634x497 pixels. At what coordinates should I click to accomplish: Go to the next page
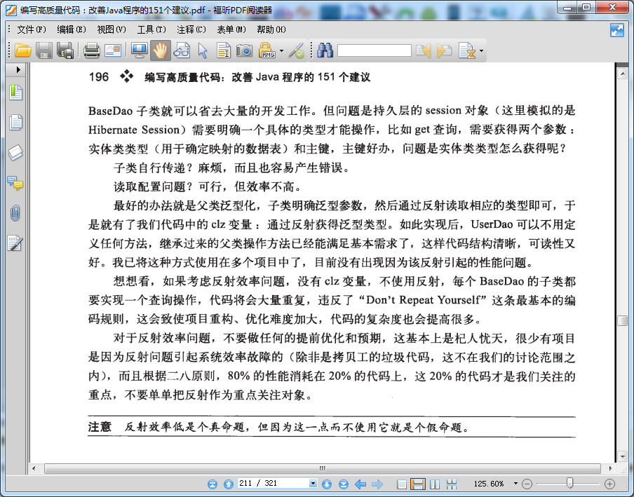[x=327, y=484]
